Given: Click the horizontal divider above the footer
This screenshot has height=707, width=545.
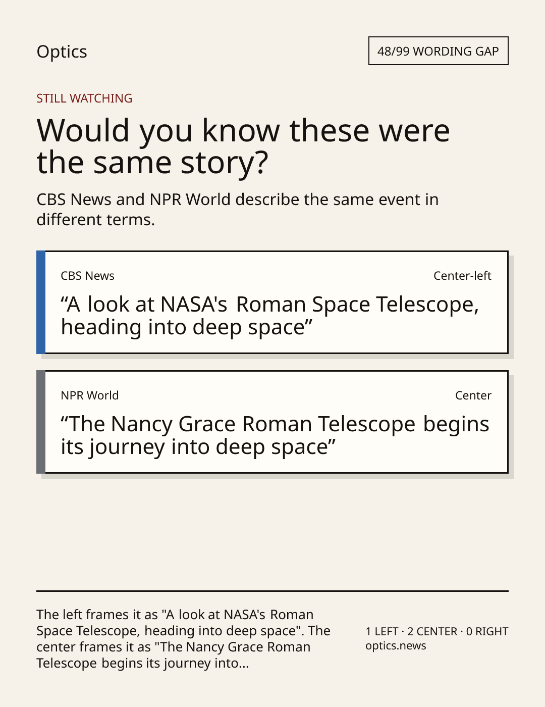Looking at the screenshot, I should (272, 591).
